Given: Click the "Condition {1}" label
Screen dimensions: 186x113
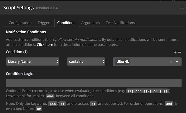Looking at the screenshot, I should click(x=17, y=52).
